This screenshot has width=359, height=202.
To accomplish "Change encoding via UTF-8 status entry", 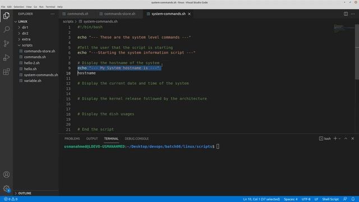I will tap(306, 199).
